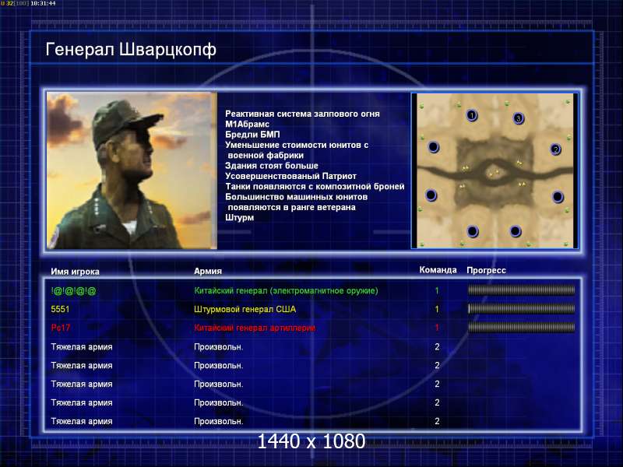
Task: Click start position marker 2 on the map
Action: tap(555, 149)
